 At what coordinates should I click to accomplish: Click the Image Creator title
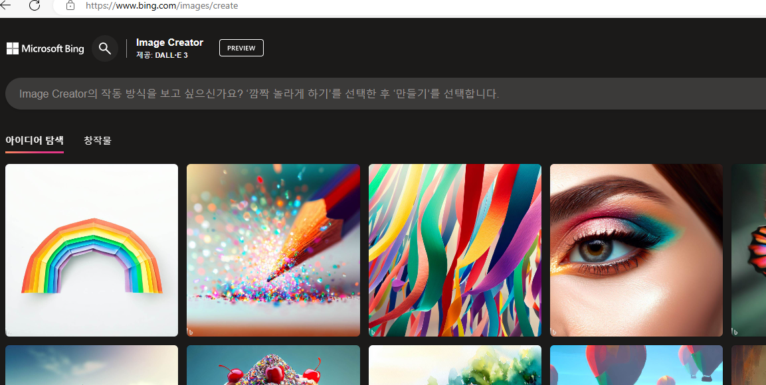169,42
